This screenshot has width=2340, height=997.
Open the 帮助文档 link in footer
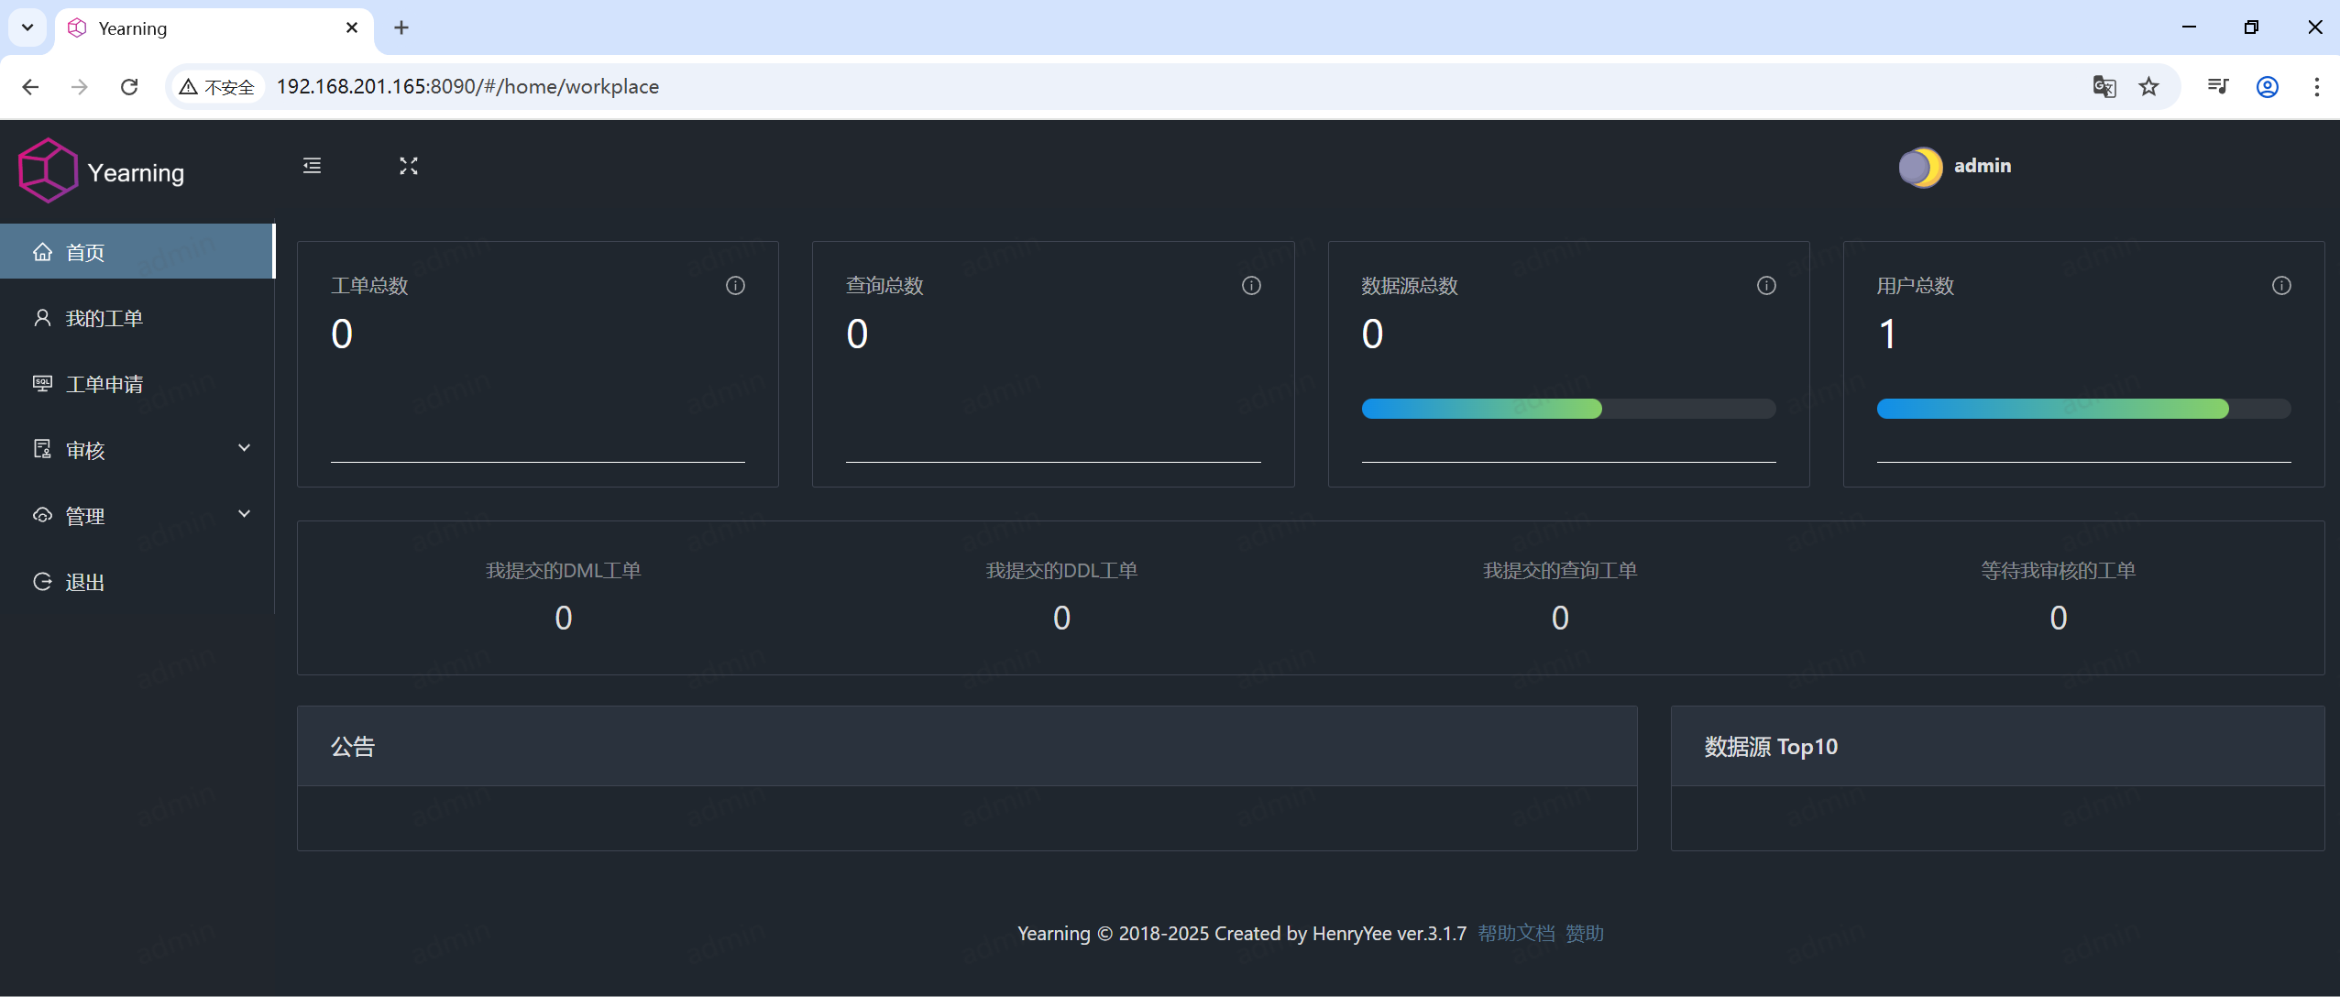coord(1516,934)
